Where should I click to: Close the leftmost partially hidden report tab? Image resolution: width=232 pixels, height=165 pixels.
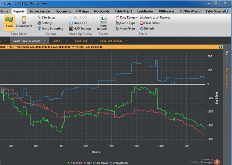pos(5,41)
